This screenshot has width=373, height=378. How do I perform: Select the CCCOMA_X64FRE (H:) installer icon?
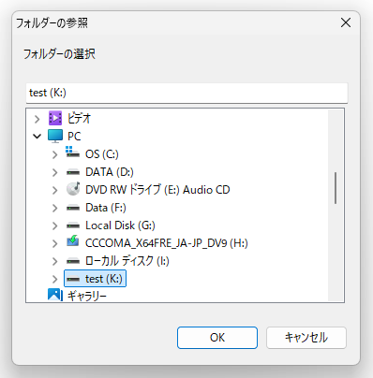73,241
